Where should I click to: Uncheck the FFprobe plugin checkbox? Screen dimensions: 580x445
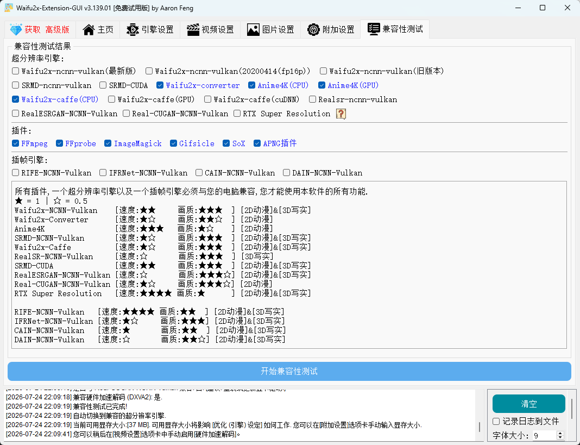(x=59, y=143)
